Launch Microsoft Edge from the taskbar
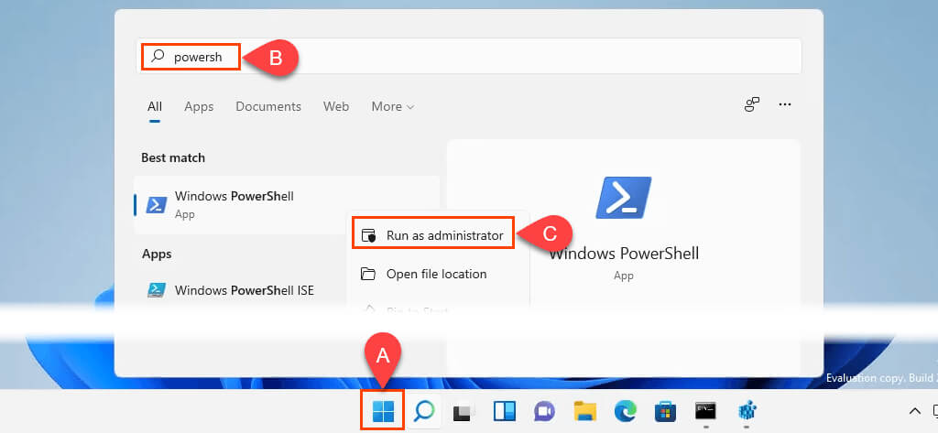 pos(625,411)
